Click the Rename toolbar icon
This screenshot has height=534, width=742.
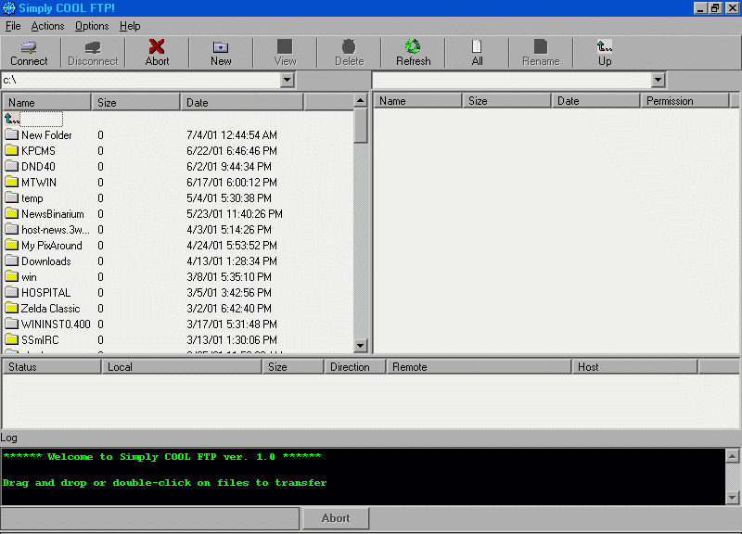coord(541,46)
